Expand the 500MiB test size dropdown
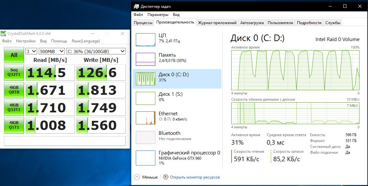 coord(51,51)
